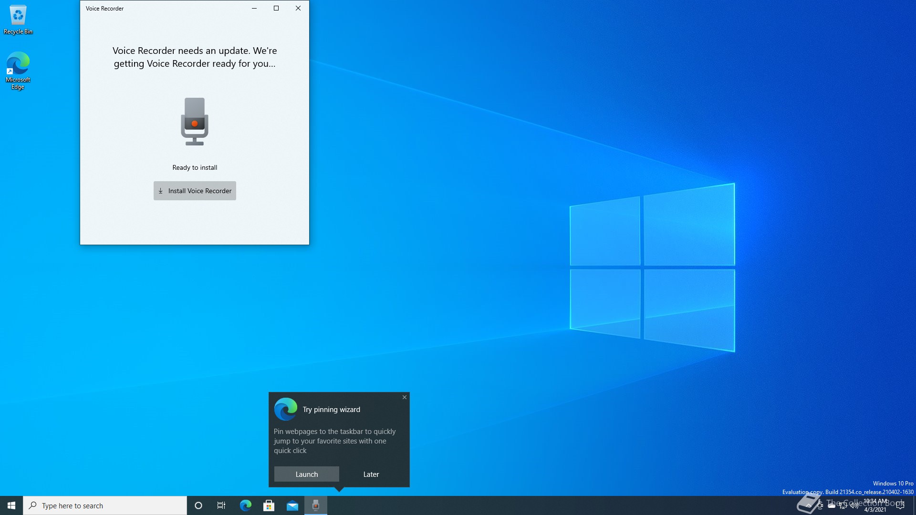
Task: Click the search magnifier icon in the taskbar
Action: (32, 505)
